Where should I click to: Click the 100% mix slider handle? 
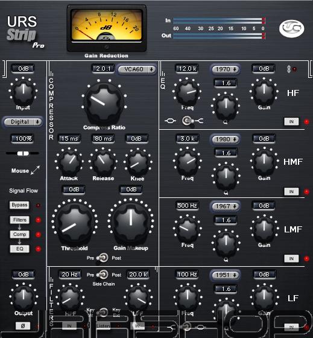tap(23, 153)
